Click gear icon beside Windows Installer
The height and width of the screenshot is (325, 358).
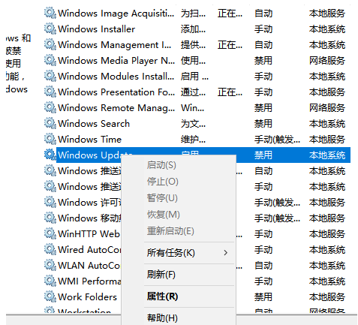pyautogui.click(x=50, y=29)
